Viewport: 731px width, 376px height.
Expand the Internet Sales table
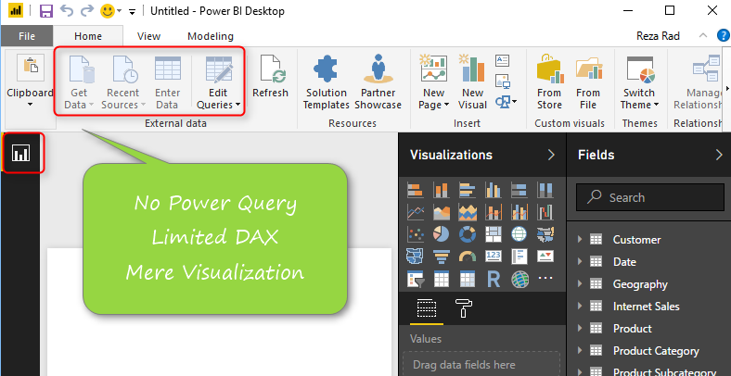580,306
